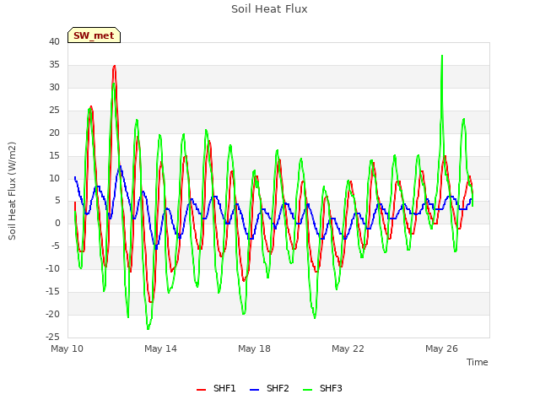Click the Soil Heat Flux (W/m2) axis title
540x405 pixels.
click(x=12, y=191)
